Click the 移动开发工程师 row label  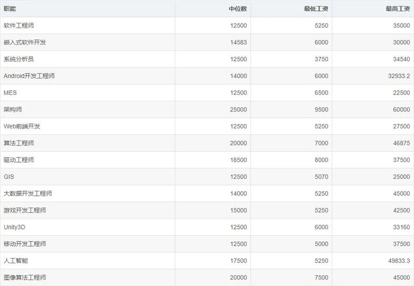pyautogui.click(x=25, y=244)
